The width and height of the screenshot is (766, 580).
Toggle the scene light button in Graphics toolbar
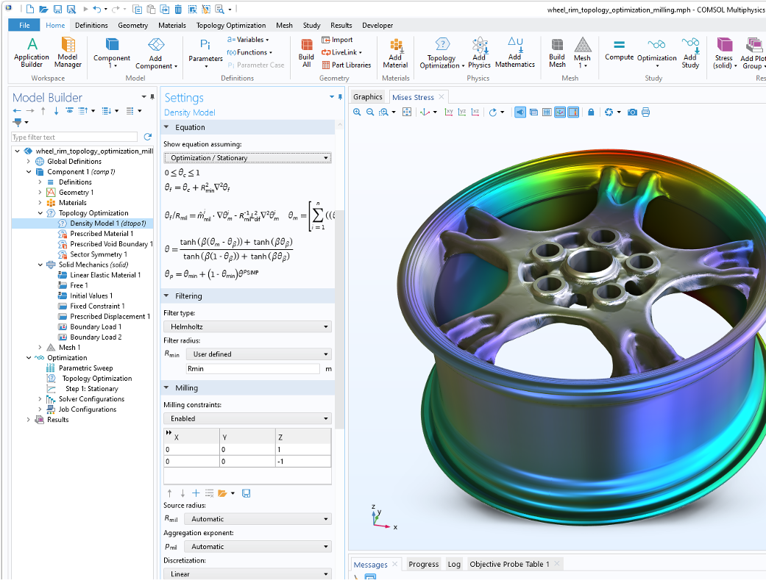[x=520, y=112]
